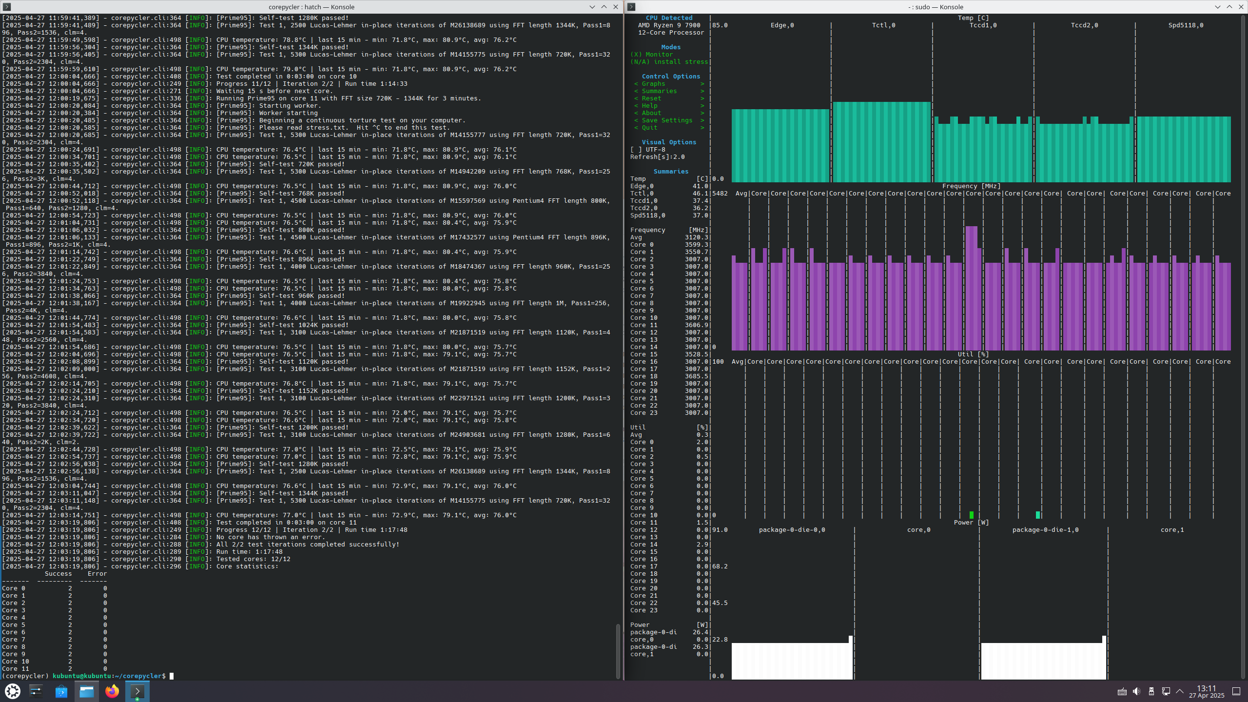The width and height of the screenshot is (1248, 702).
Task: Open Help in Control Options
Action: point(669,106)
